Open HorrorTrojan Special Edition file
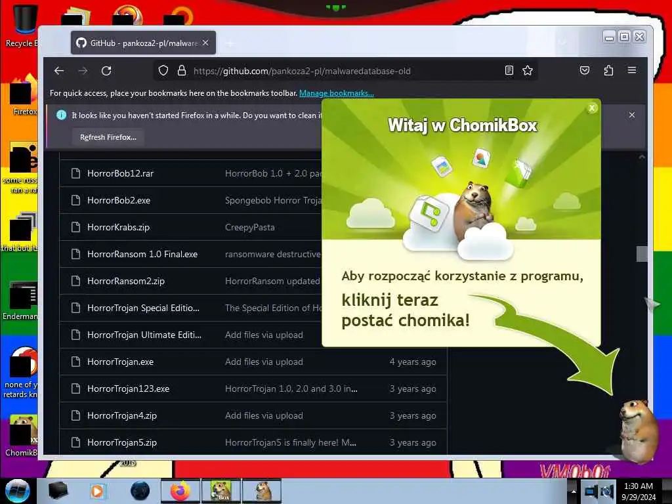The width and height of the screenshot is (672, 504). tap(143, 308)
